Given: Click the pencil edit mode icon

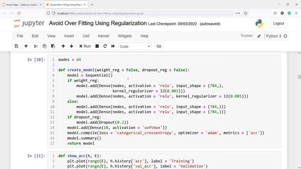Looking at the screenshot, I should [259, 36].
